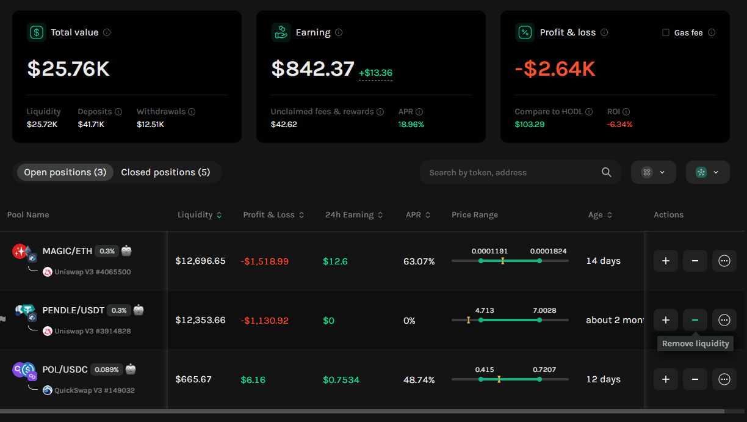This screenshot has width=747, height=422.
Task: Click the search magnifier icon
Action: 606,172
